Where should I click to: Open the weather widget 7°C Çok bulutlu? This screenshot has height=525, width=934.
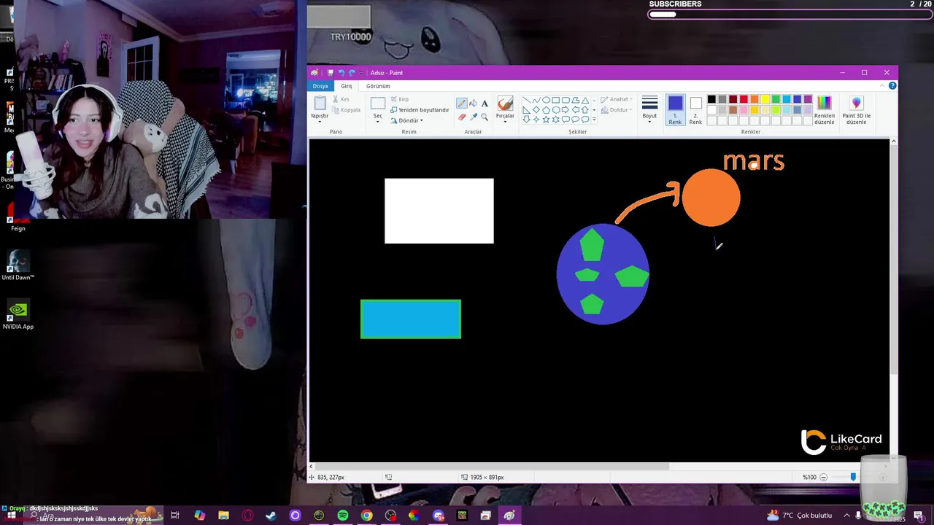pos(799,516)
